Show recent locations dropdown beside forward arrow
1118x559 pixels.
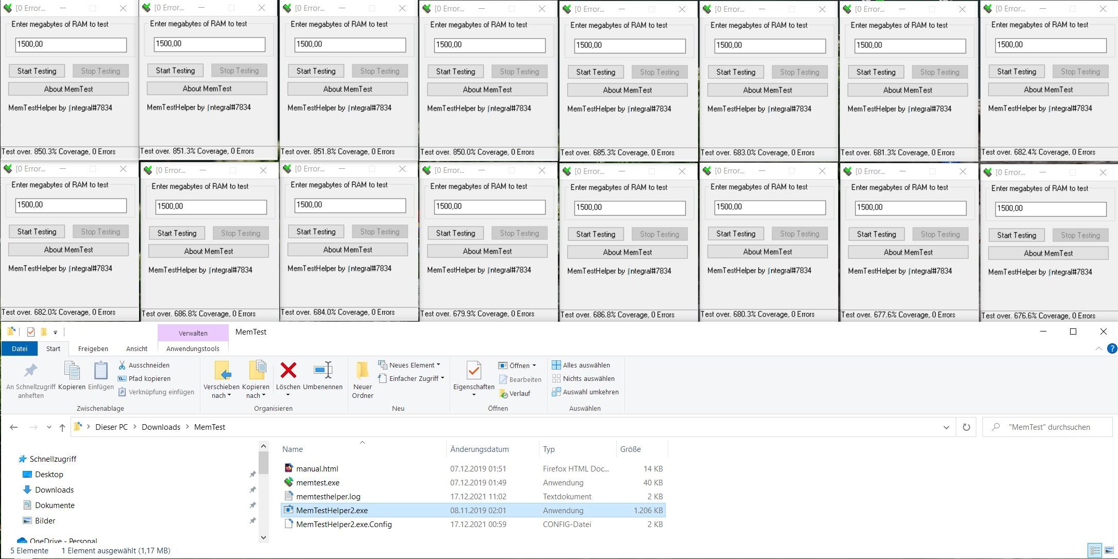tap(49, 427)
